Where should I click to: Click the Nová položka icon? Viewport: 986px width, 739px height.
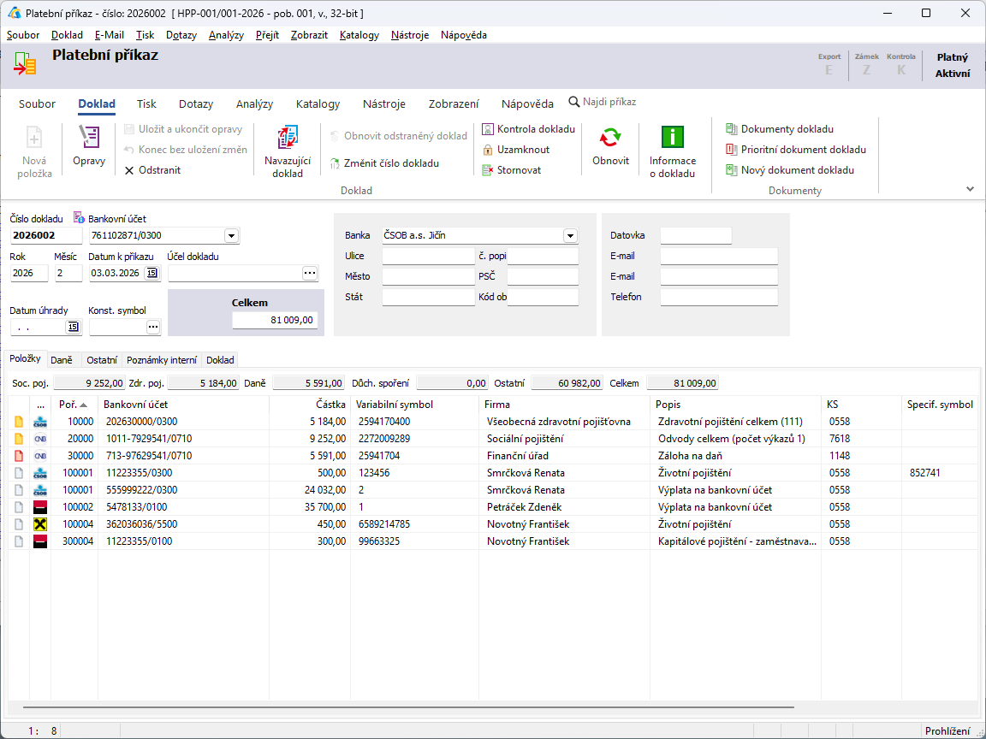[34, 138]
